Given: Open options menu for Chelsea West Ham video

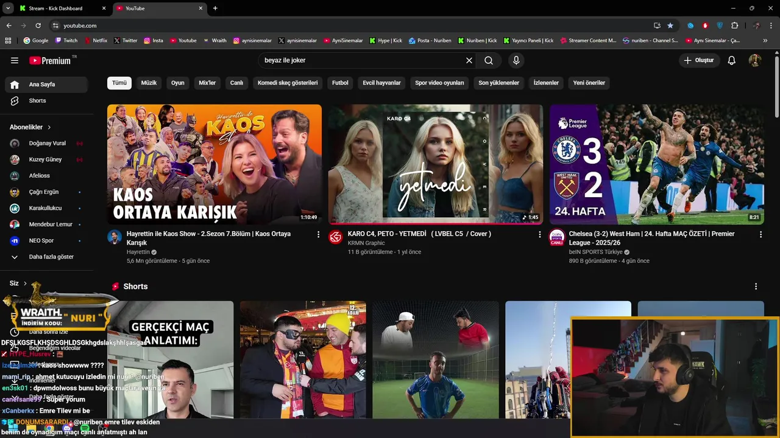Looking at the screenshot, I should [760, 234].
